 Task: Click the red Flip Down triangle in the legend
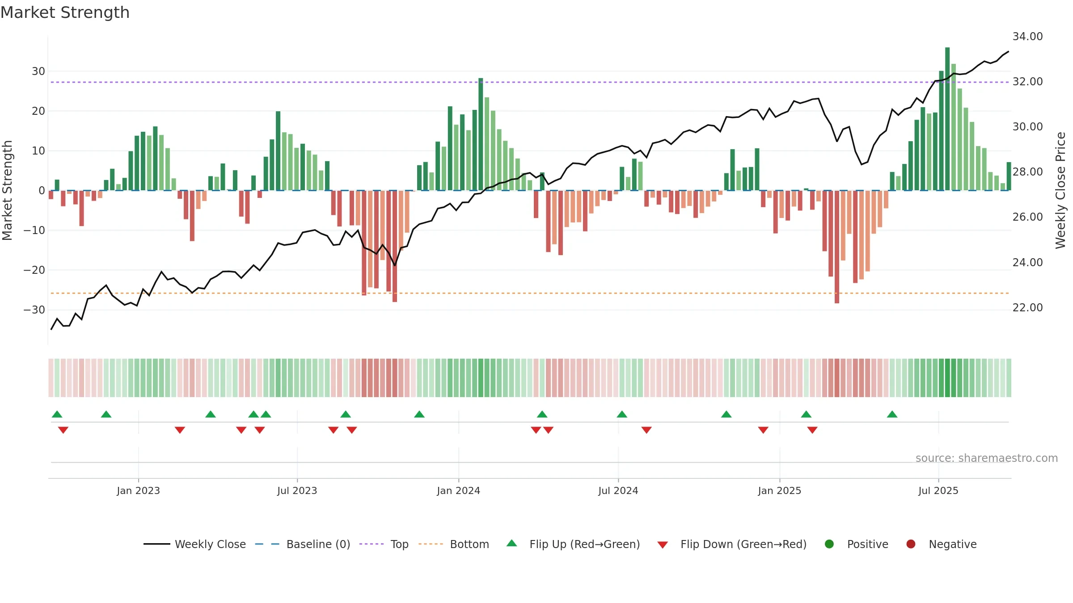[663, 545]
